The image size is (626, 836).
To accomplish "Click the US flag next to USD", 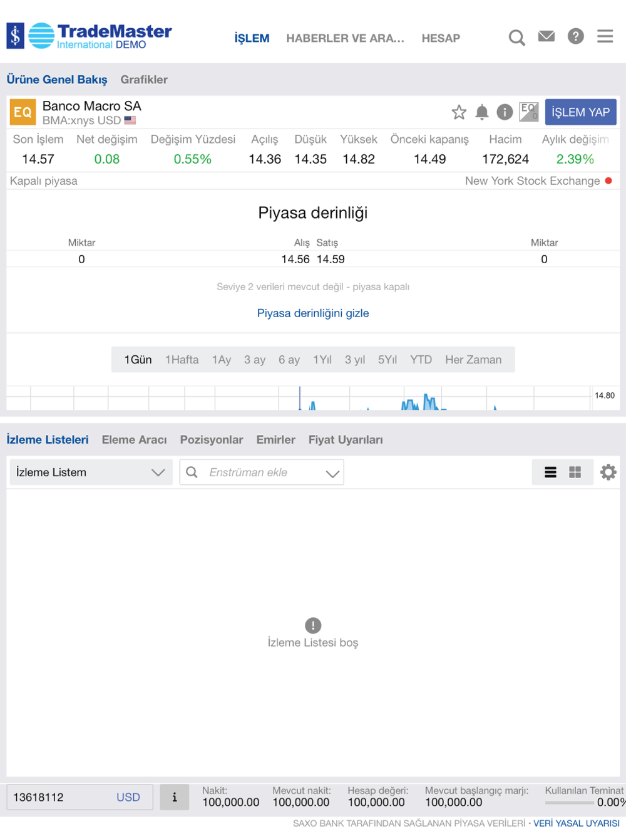I will coord(130,120).
